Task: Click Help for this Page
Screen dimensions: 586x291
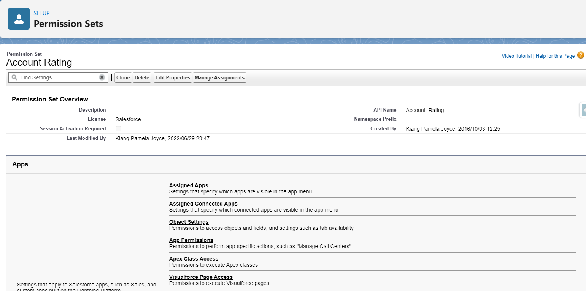Action: 555,55
